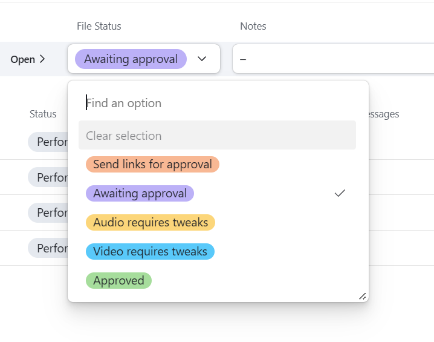Screen dimensions: 434x342
Task: Select the Video requires tweaks option
Action: click(150, 251)
